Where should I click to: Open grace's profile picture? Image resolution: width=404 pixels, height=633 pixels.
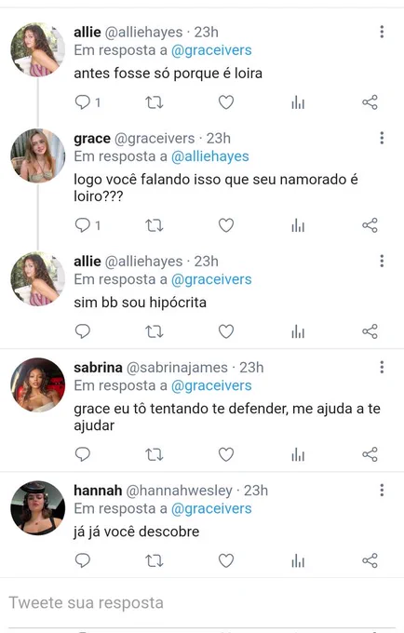coord(37,155)
